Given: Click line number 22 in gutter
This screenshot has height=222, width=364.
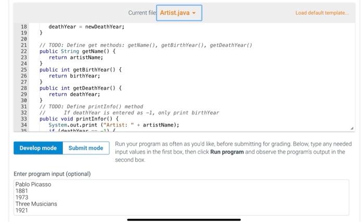Looking at the screenshot, I should [x=24, y=51].
